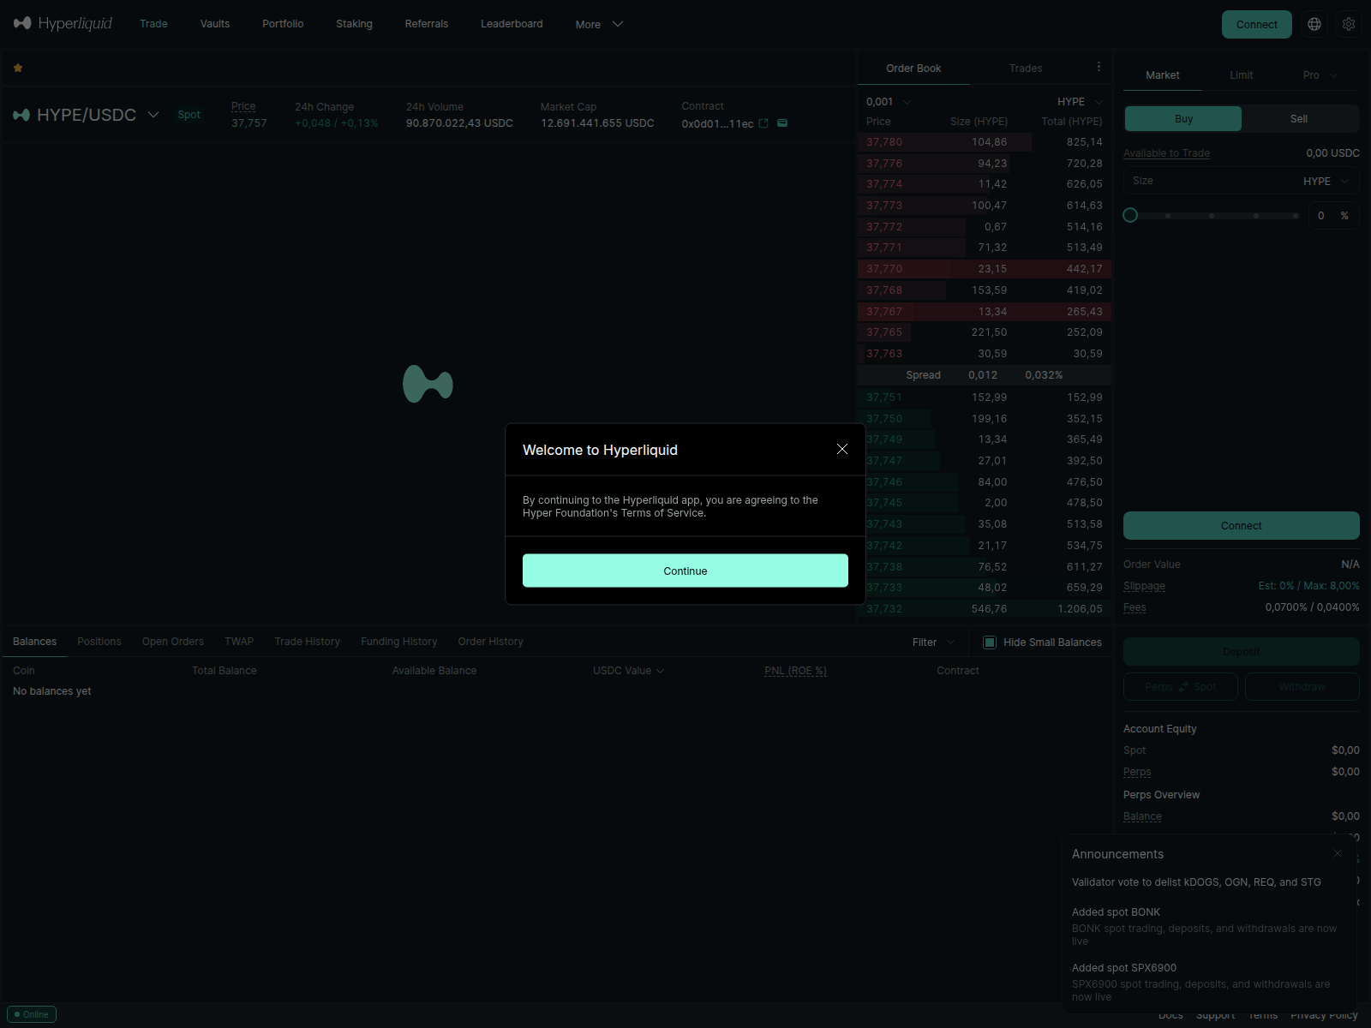Viewport: 1371px width, 1028px height.
Task: Open Order History tab
Action: click(x=491, y=642)
